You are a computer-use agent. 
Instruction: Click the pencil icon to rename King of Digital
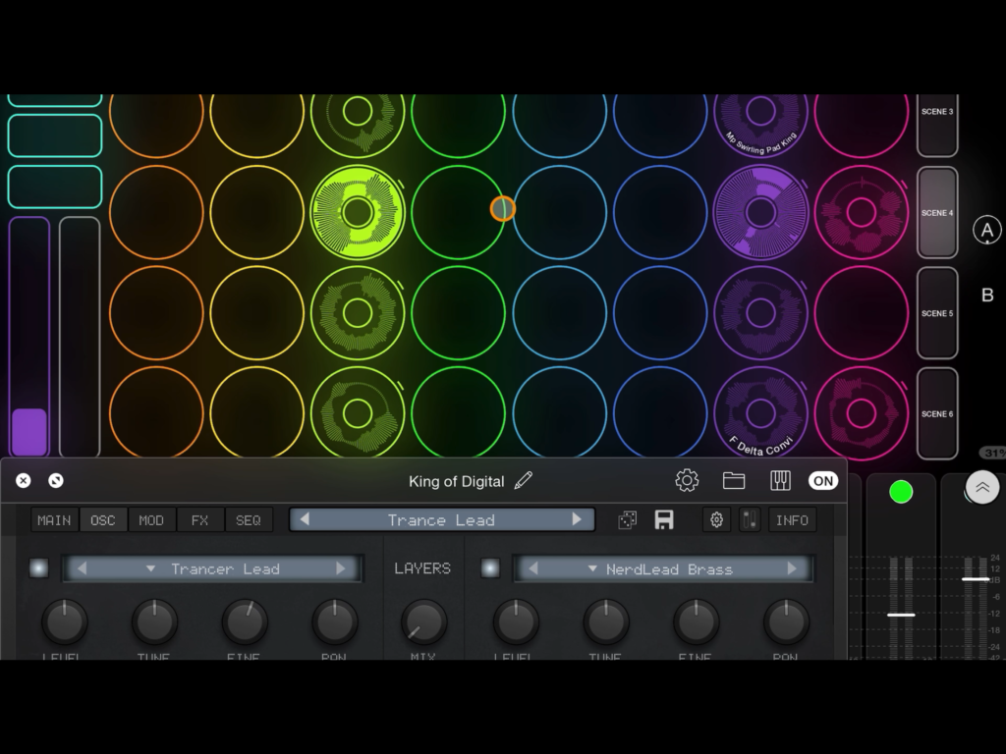click(x=524, y=480)
